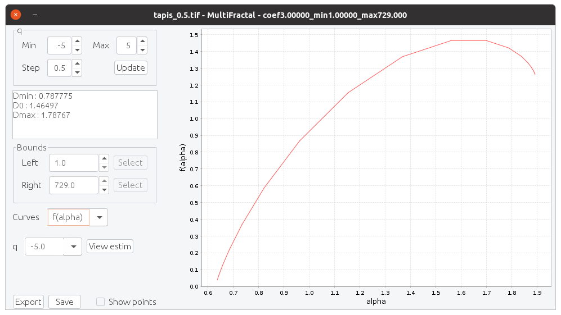
Task: Increase the q Min value with up arrow
Action: [x=77, y=41]
